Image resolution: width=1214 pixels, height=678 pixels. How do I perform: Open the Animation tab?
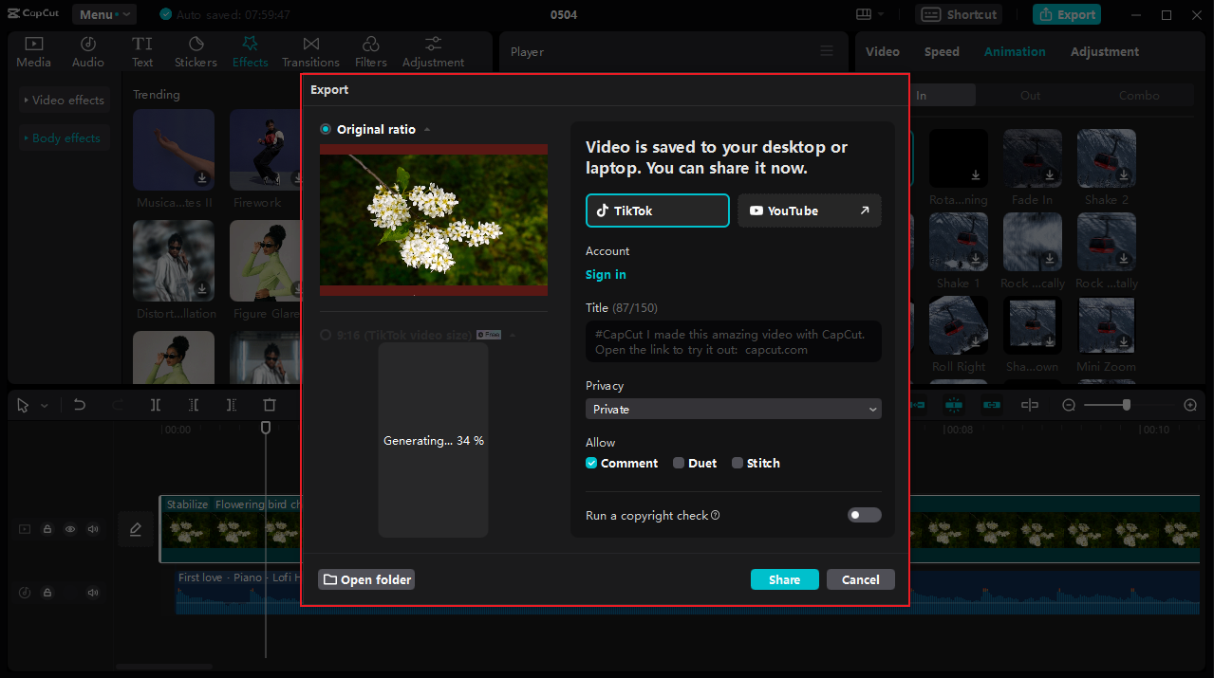pyautogui.click(x=1015, y=51)
